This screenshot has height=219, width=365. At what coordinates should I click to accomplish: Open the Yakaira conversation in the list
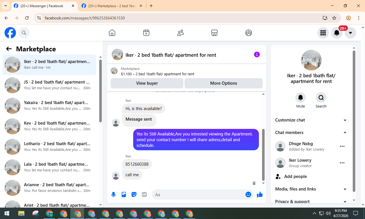click(49, 106)
